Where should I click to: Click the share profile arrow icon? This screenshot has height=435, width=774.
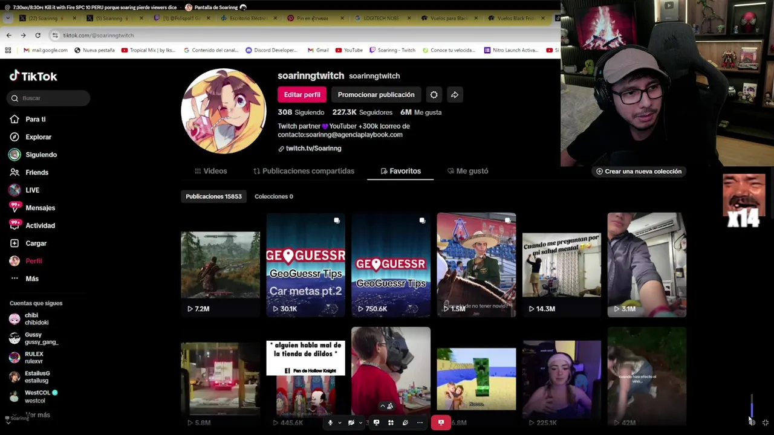click(x=455, y=95)
